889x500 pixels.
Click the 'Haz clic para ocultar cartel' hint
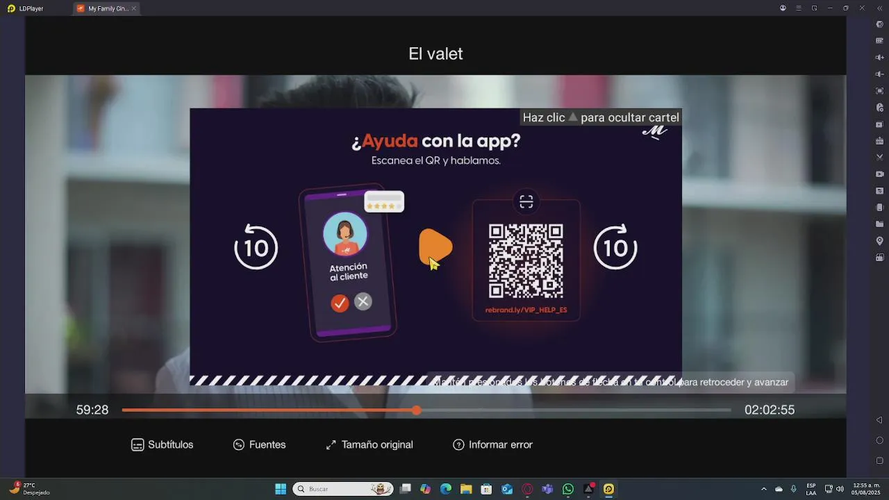pos(601,117)
